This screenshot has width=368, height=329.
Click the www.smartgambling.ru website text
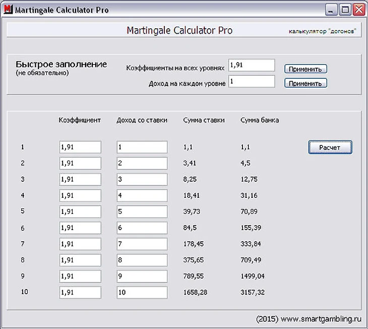click(322, 319)
